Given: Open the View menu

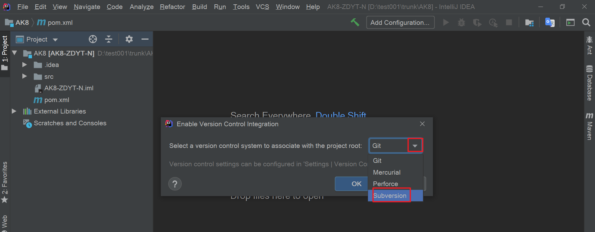Looking at the screenshot, I should 60,7.
